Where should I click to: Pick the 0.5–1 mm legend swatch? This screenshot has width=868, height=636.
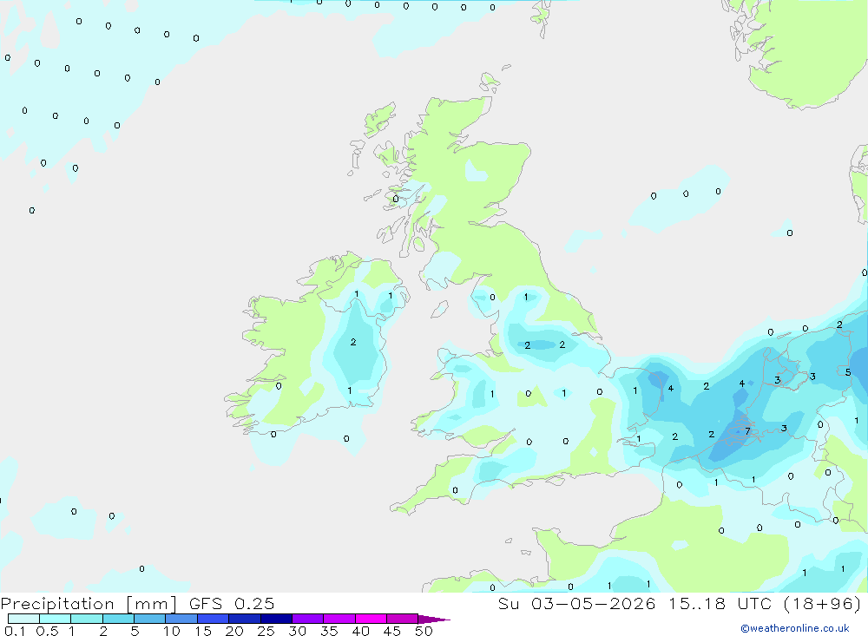click(x=56, y=619)
